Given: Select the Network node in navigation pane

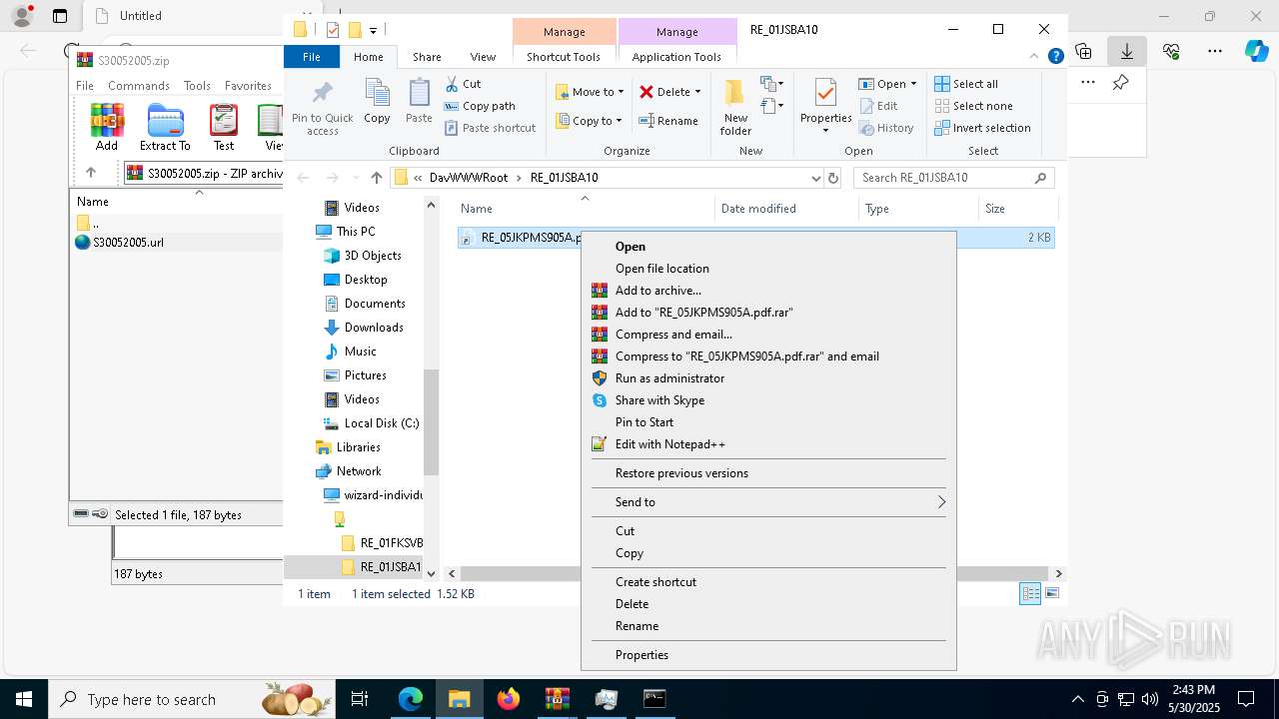Looking at the screenshot, I should [x=359, y=471].
